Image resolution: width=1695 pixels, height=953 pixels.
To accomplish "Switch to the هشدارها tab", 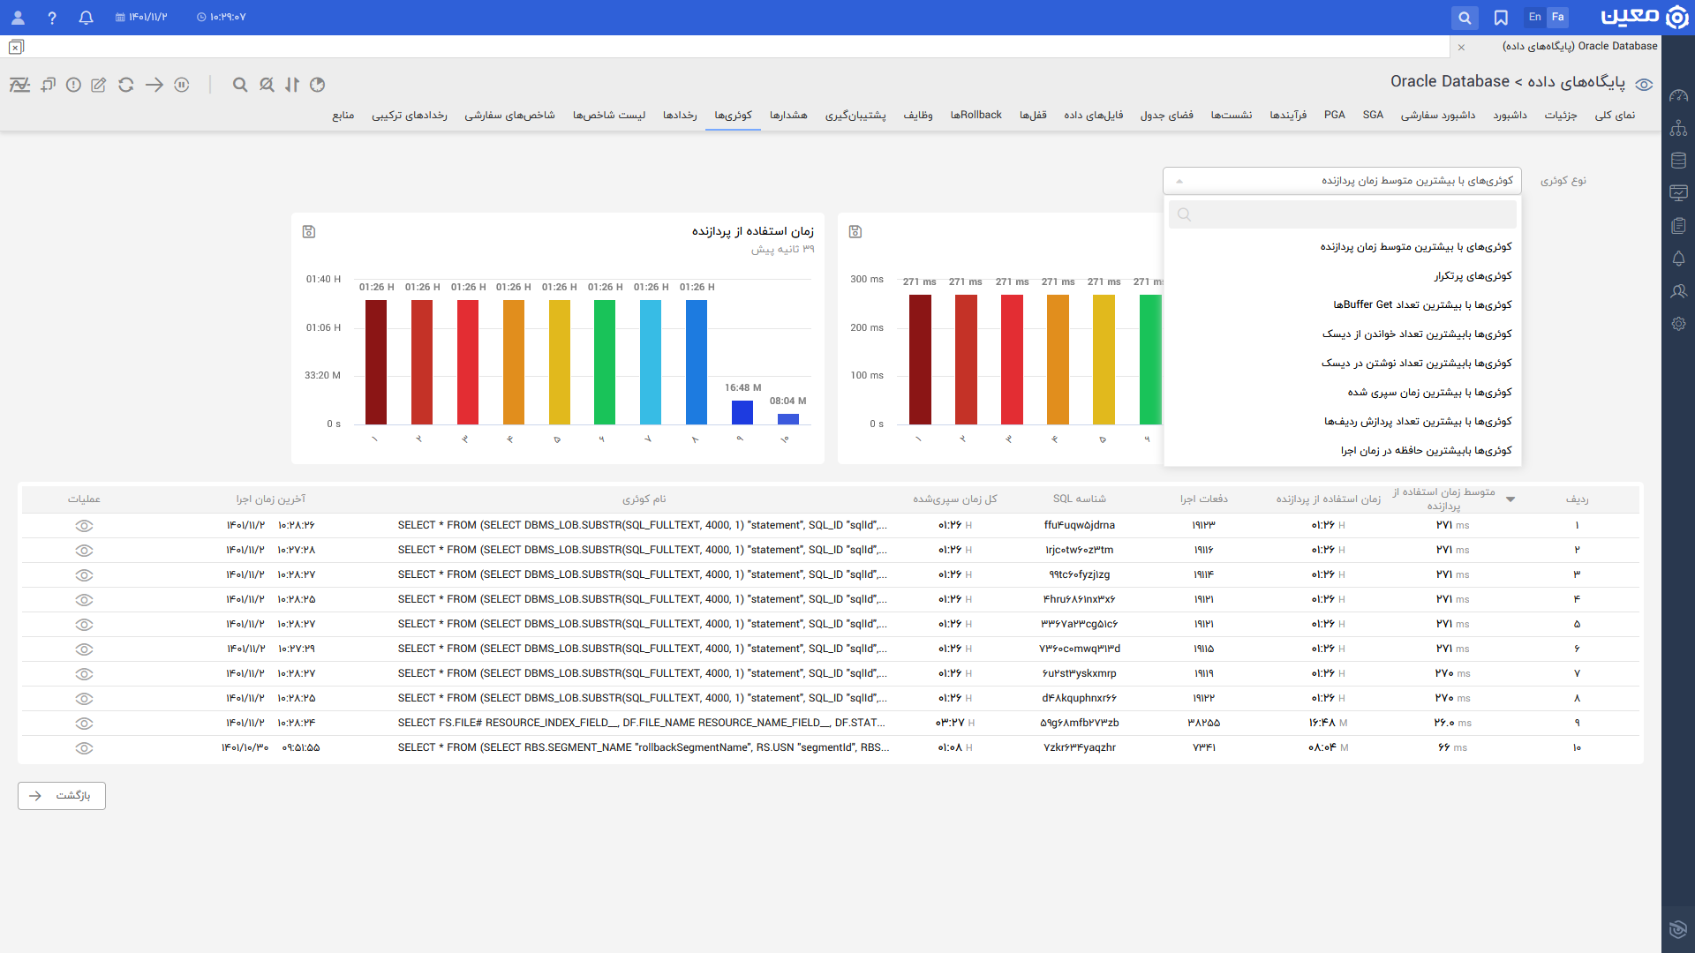I will click(x=788, y=116).
